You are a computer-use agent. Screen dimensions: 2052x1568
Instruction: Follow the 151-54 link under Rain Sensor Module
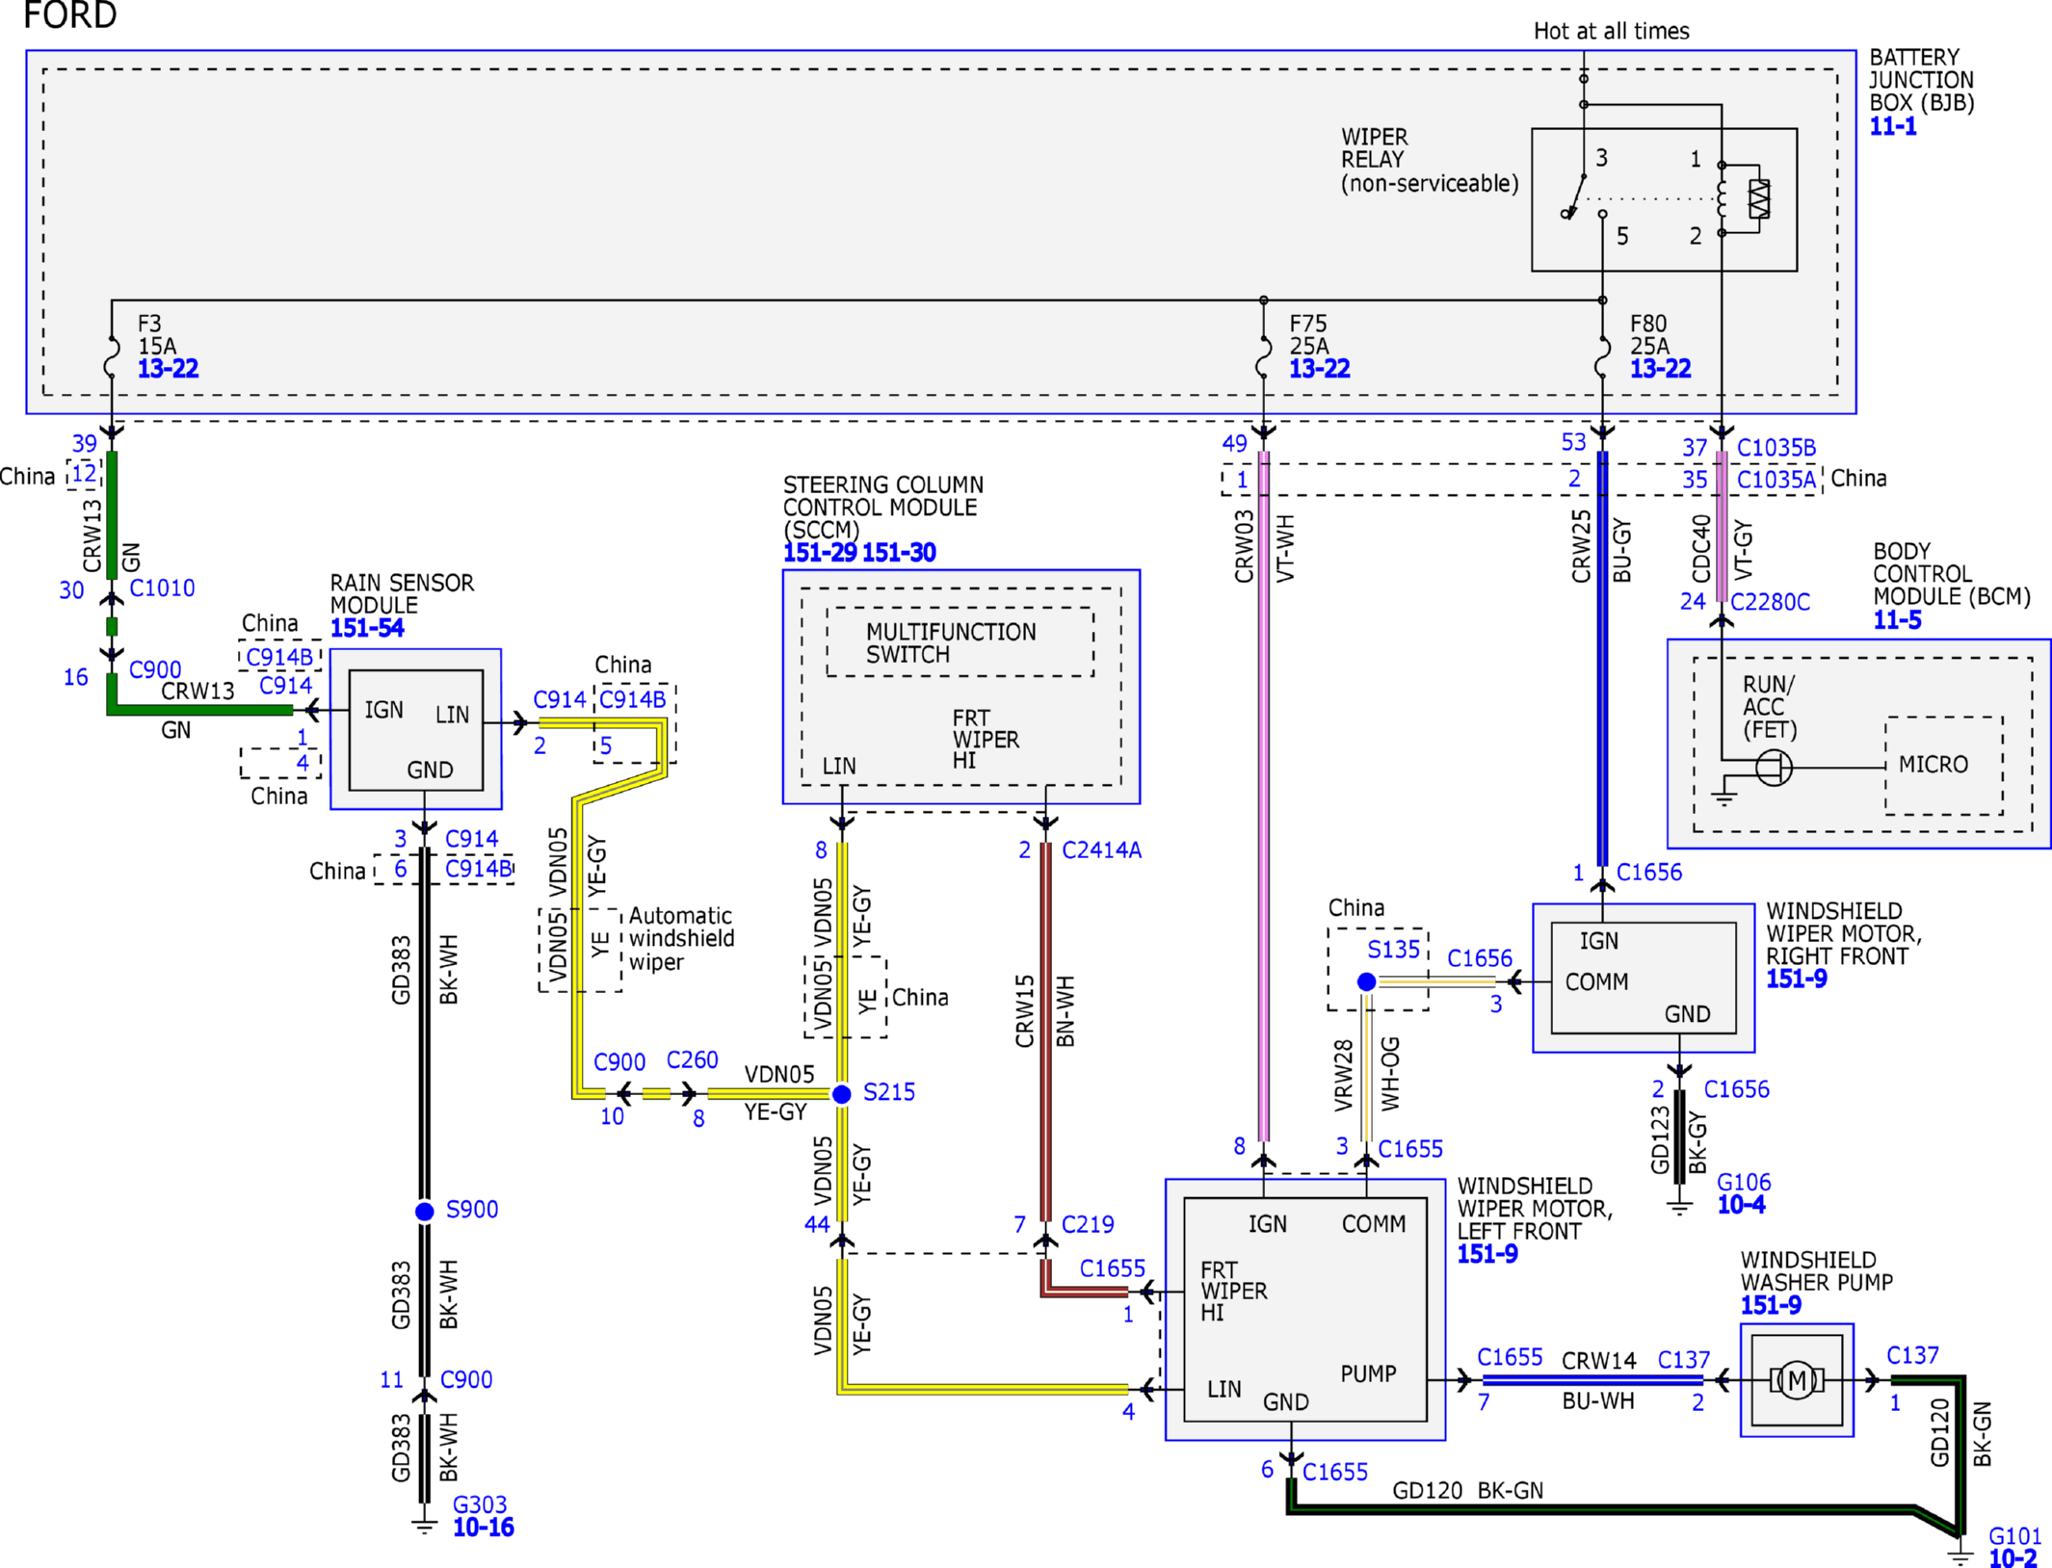pos(367,628)
